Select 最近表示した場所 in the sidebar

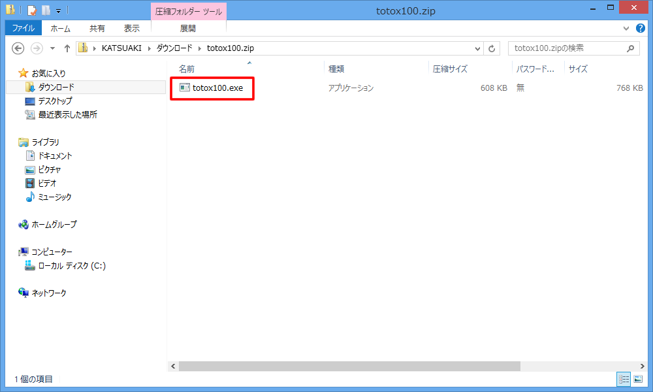coord(67,114)
